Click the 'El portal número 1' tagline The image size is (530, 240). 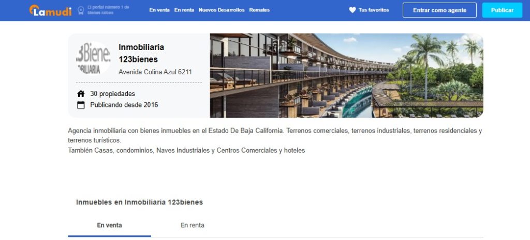[108, 10]
